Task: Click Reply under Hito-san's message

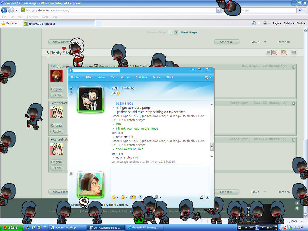Action: (57, 95)
